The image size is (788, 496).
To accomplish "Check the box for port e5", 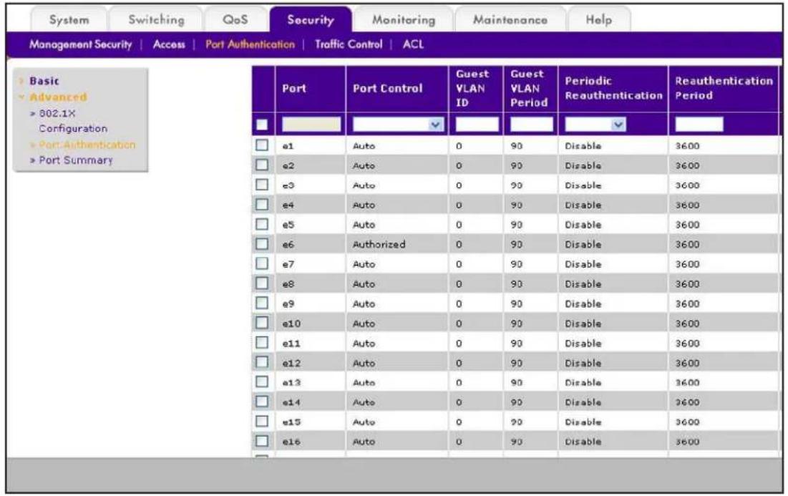I will coord(262,224).
